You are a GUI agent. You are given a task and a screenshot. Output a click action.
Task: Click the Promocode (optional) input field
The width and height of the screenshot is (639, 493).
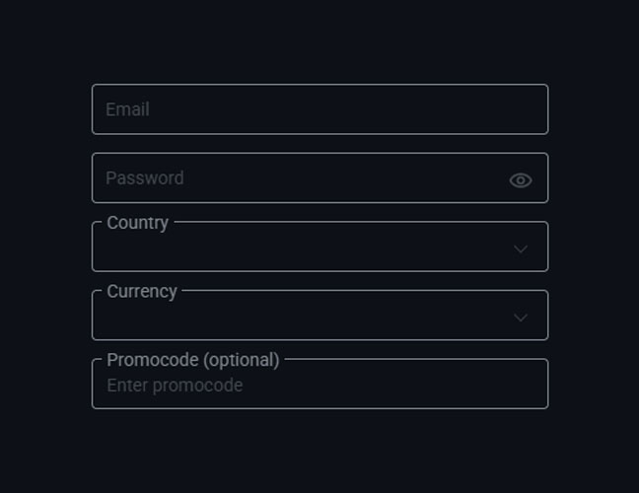click(x=319, y=384)
